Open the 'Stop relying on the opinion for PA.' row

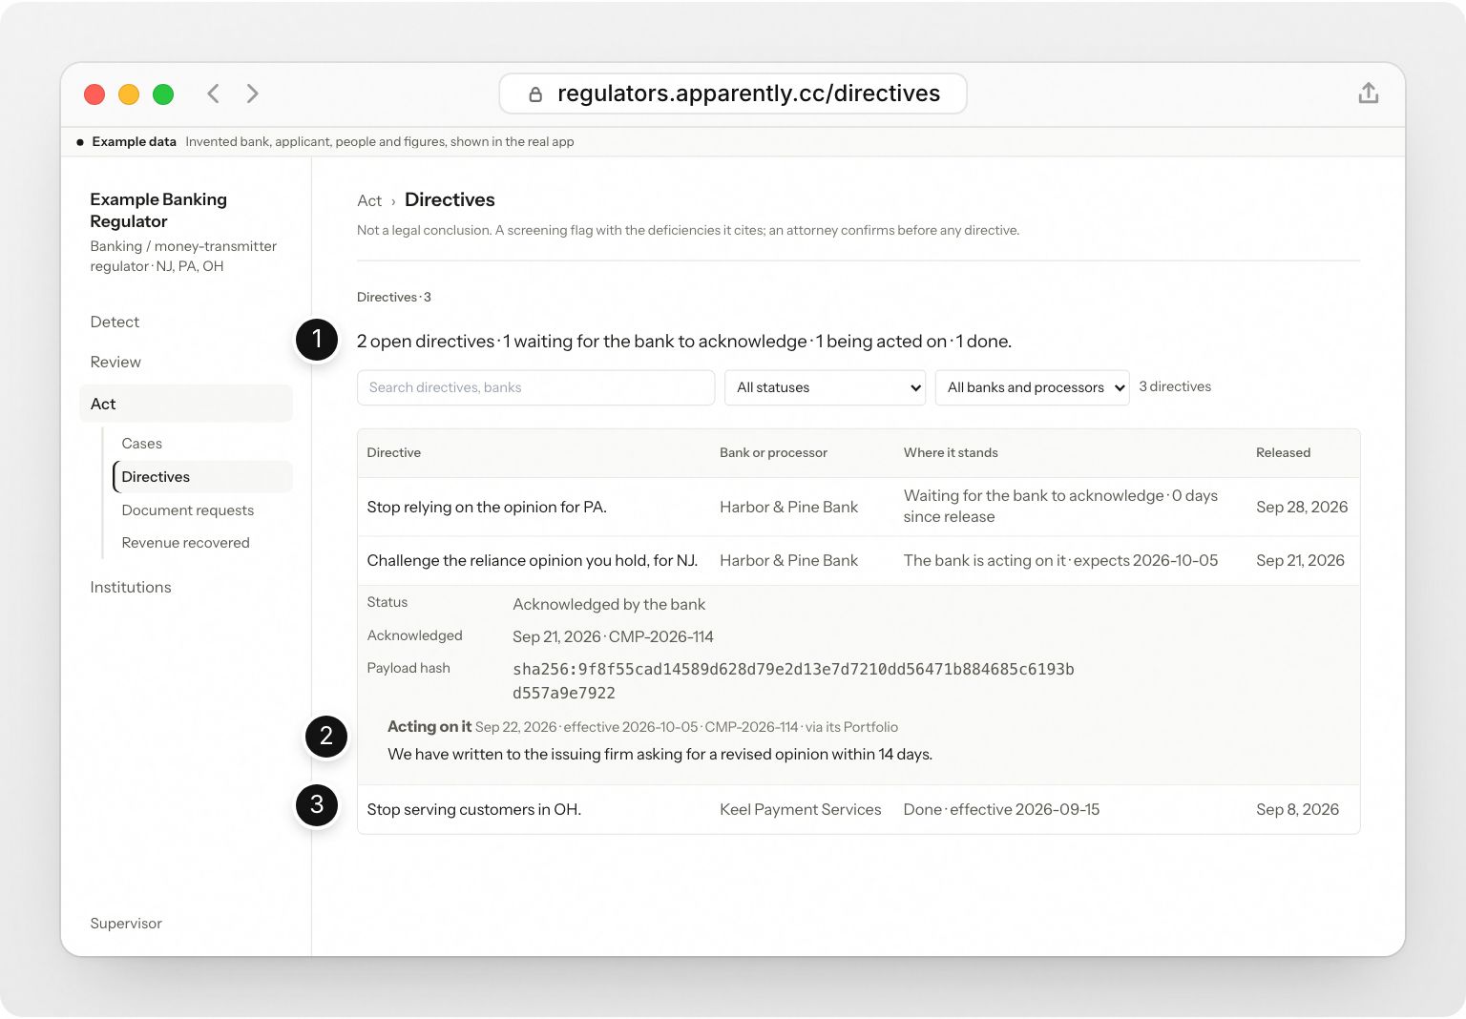pos(858,507)
